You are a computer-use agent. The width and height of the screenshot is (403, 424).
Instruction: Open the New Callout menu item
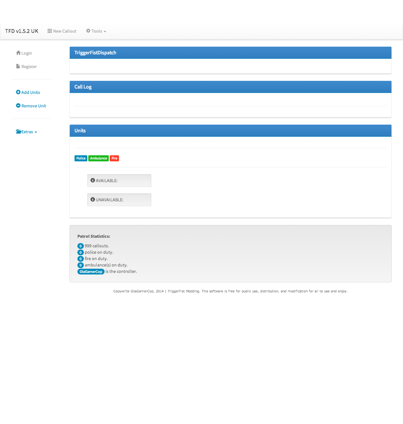[65, 31]
